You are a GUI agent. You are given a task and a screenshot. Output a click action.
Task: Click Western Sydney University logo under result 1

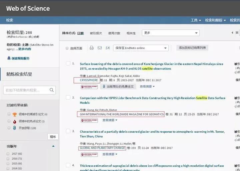89,87
